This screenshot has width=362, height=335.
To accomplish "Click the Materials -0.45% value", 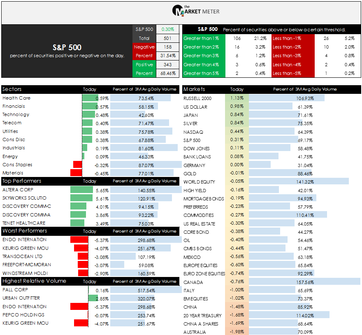I will (102, 174).
